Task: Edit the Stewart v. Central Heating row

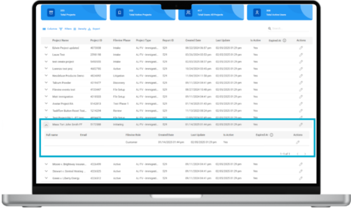Action: pos(301,171)
